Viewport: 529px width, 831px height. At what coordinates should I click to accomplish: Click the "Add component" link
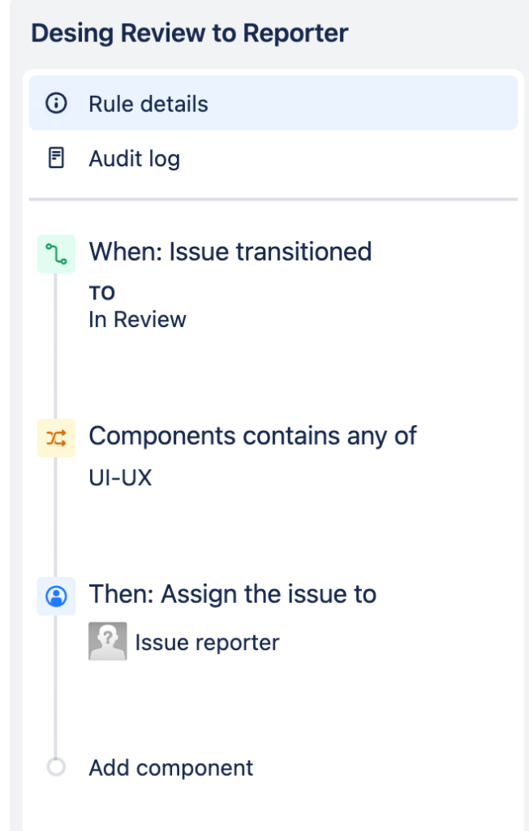click(170, 768)
